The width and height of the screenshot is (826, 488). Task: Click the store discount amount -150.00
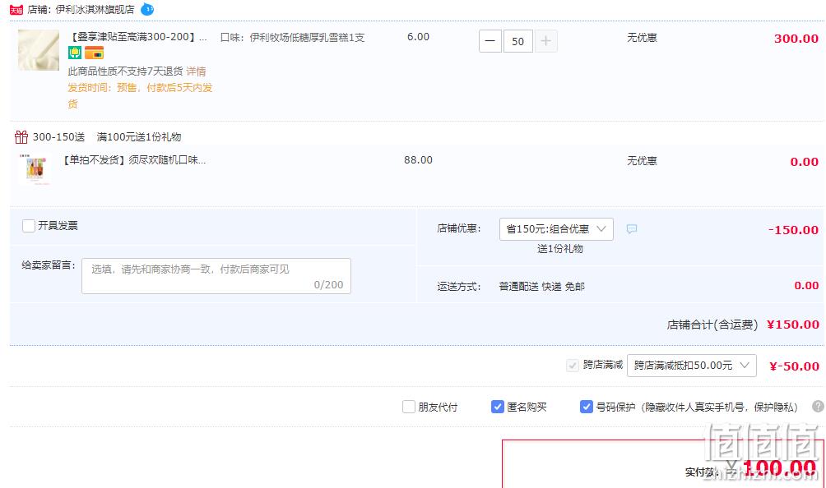pos(793,230)
